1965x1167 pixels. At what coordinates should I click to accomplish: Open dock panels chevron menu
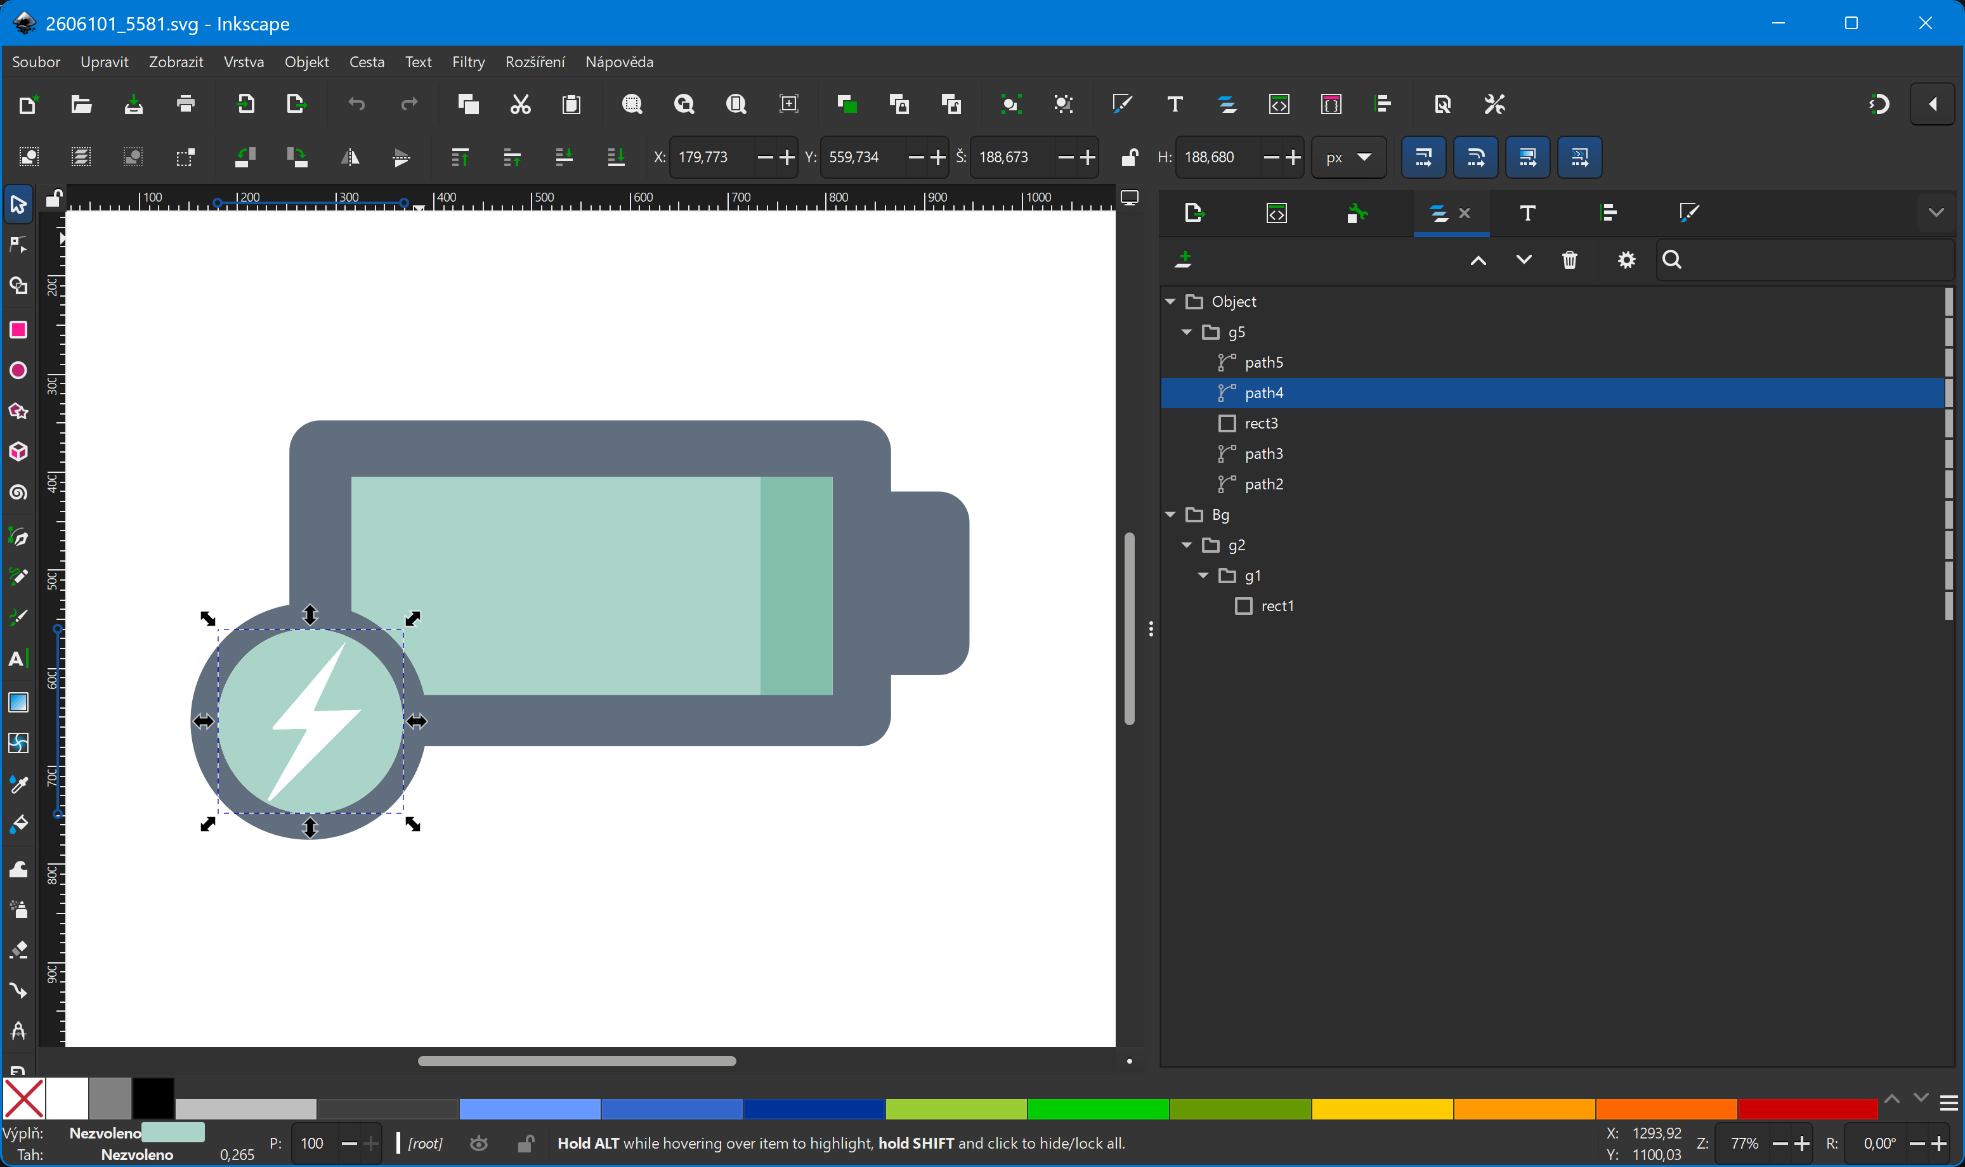[x=1936, y=212]
